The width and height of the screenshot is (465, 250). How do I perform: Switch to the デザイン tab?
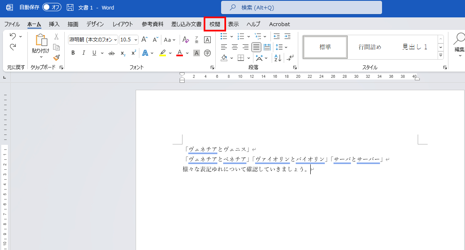(x=95, y=24)
